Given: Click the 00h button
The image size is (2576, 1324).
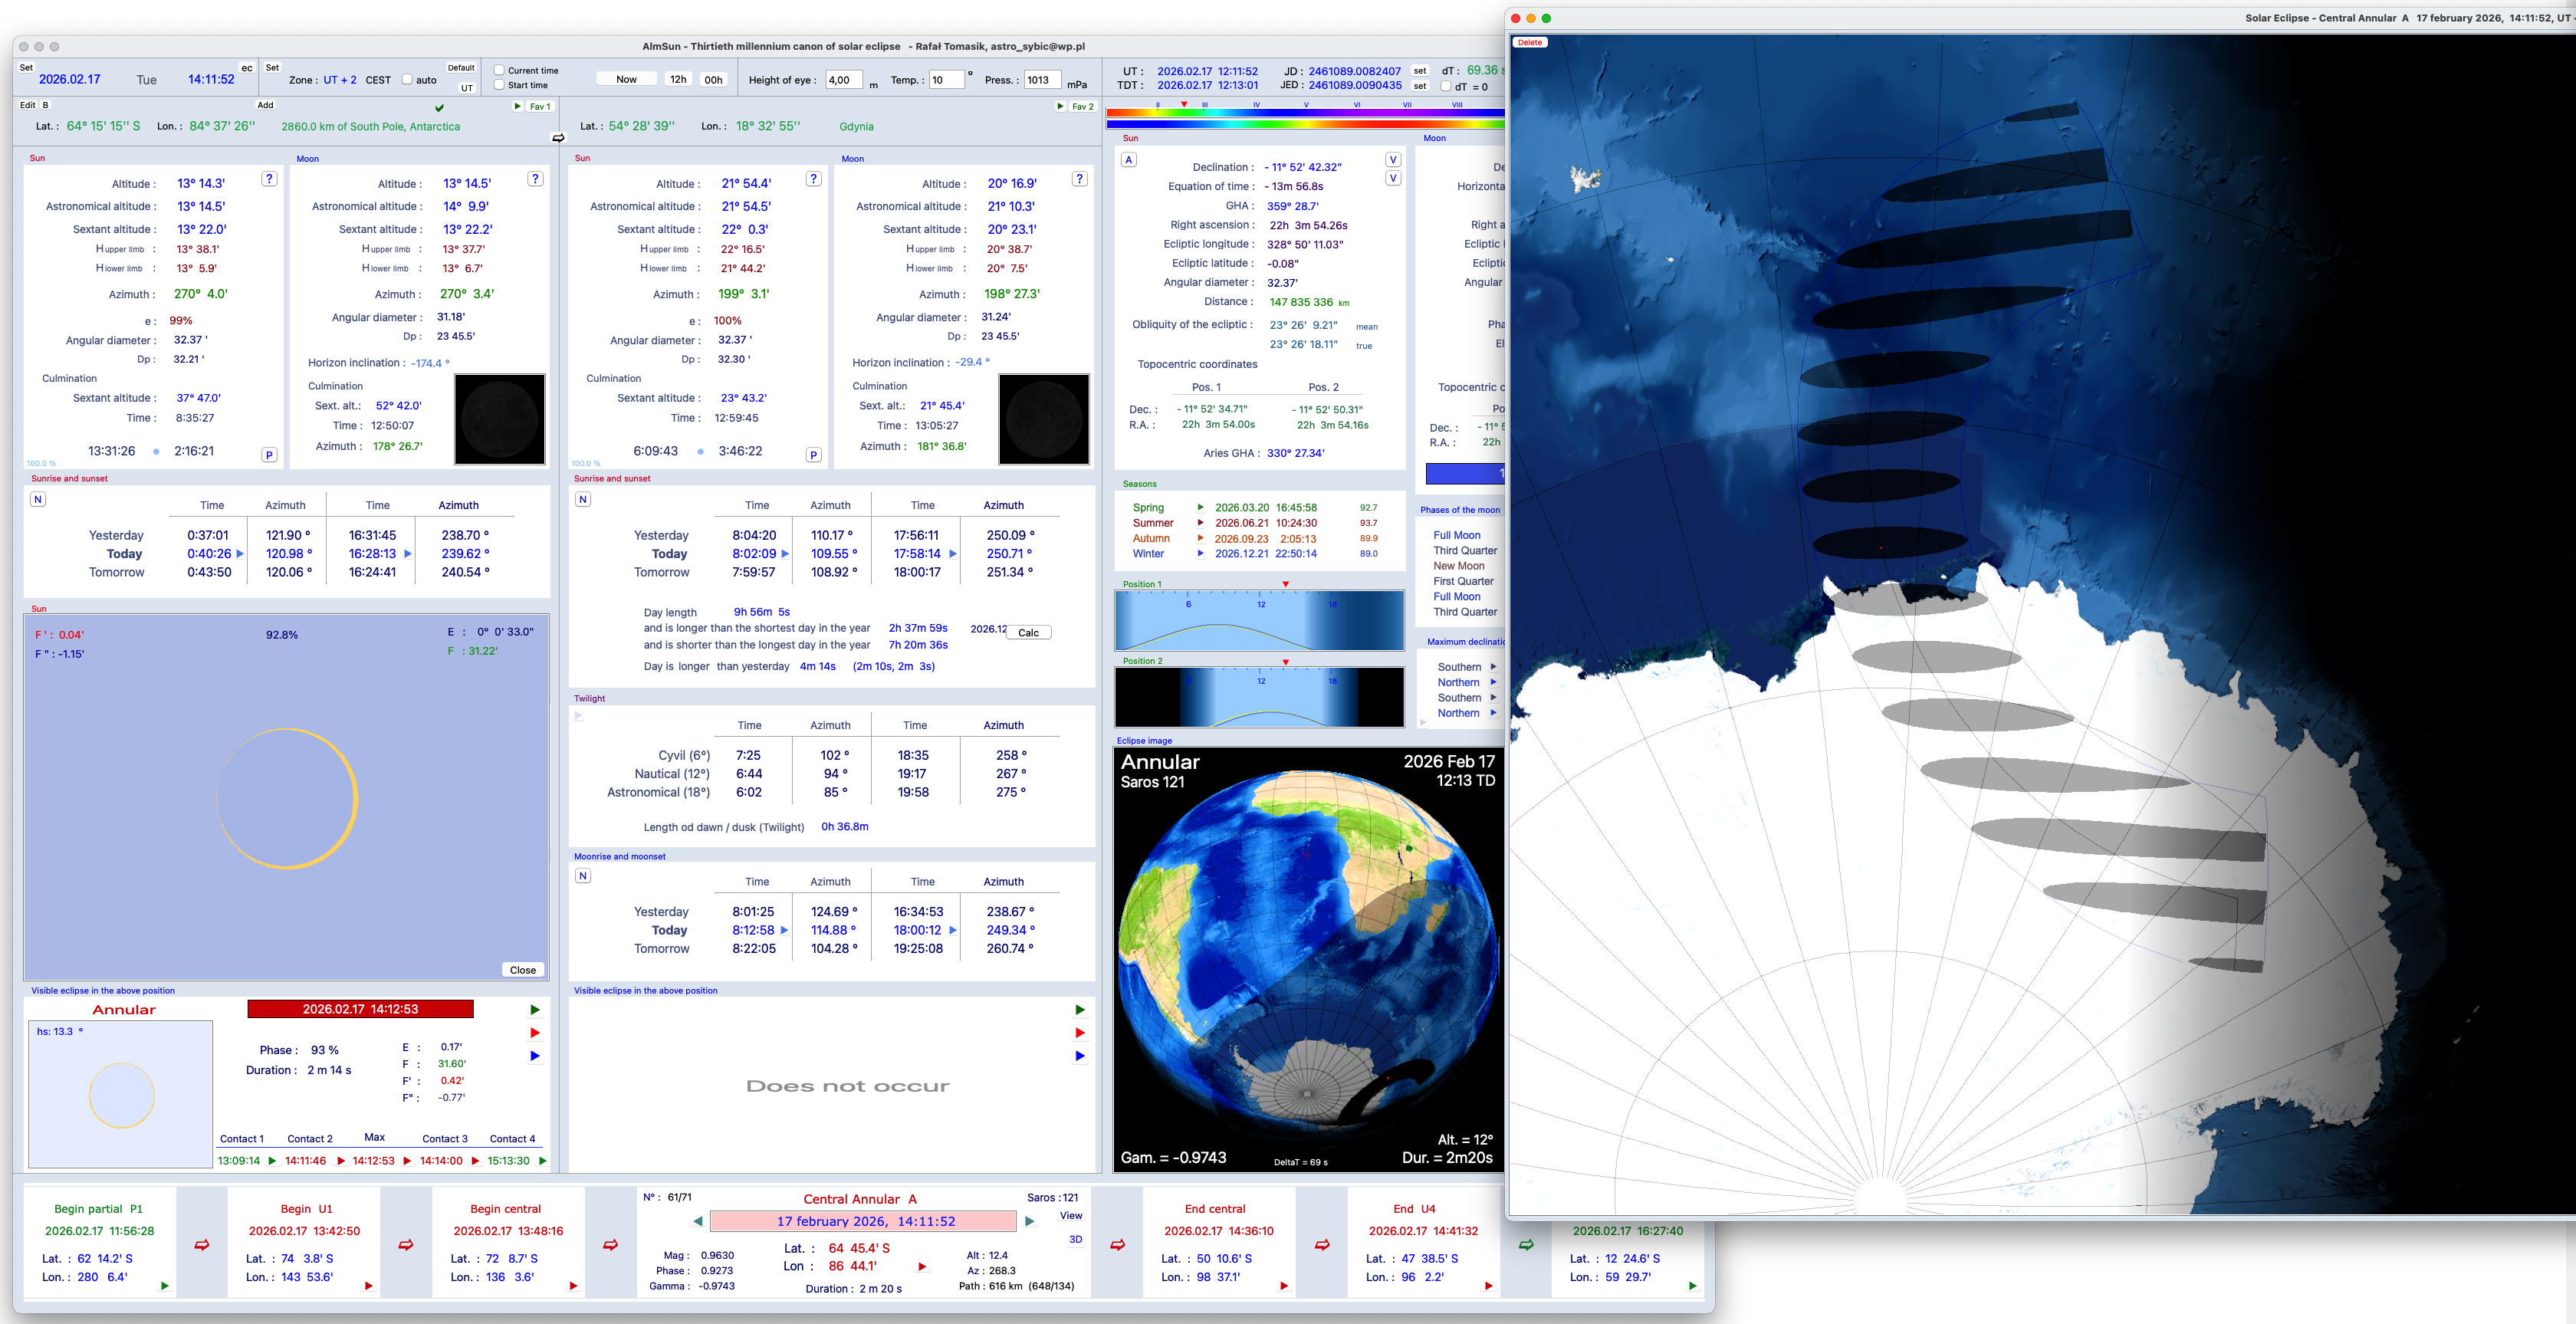Looking at the screenshot, I should (x=713, y=80).
